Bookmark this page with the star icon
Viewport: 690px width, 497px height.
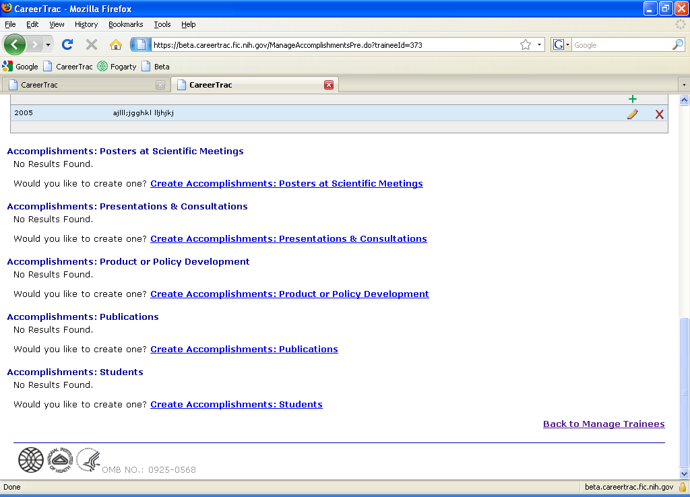tap(526, 45)
